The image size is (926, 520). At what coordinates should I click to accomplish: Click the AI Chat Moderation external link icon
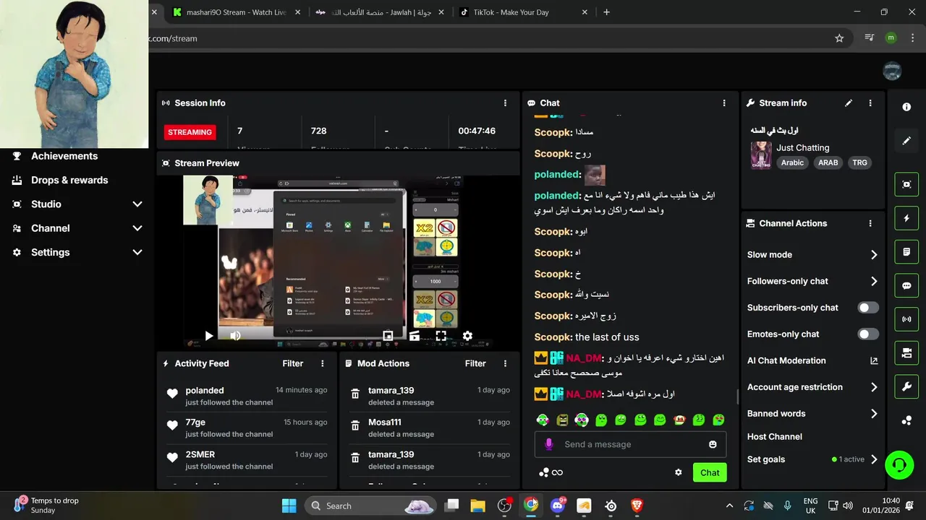coord(874,360)
